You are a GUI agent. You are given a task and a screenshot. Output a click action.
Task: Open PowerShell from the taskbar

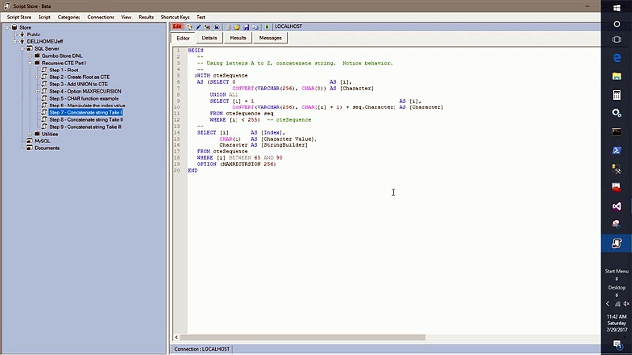[x=617, y=150]
